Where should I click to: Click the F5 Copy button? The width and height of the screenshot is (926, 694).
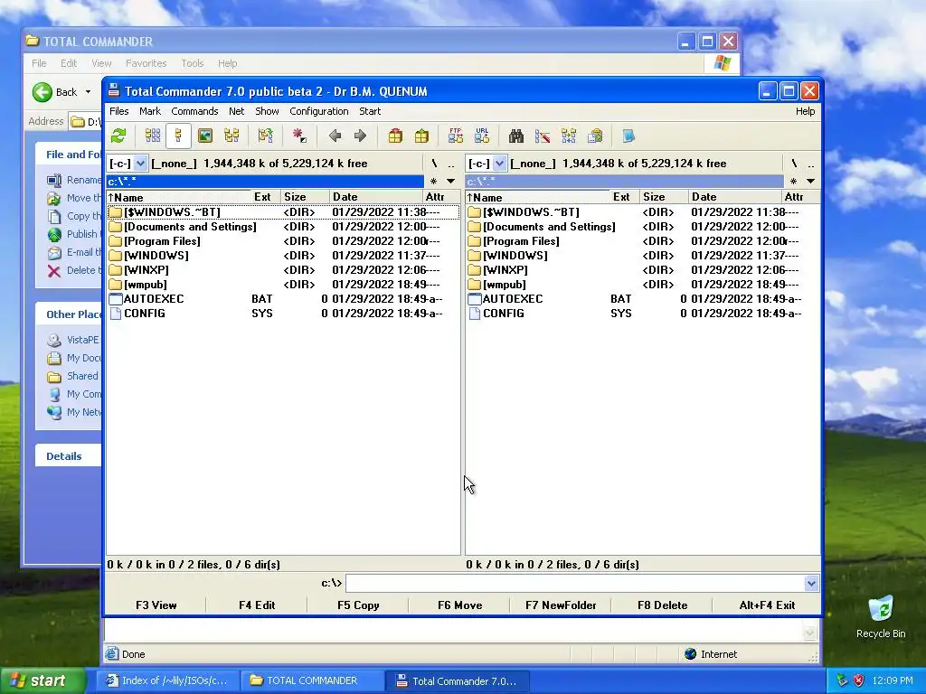(x=358, y=605)
